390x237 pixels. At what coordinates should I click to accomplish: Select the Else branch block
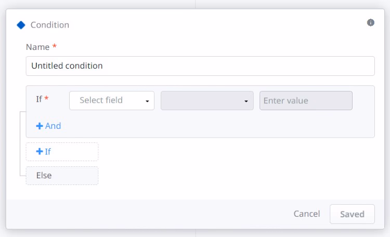(62, 176)
